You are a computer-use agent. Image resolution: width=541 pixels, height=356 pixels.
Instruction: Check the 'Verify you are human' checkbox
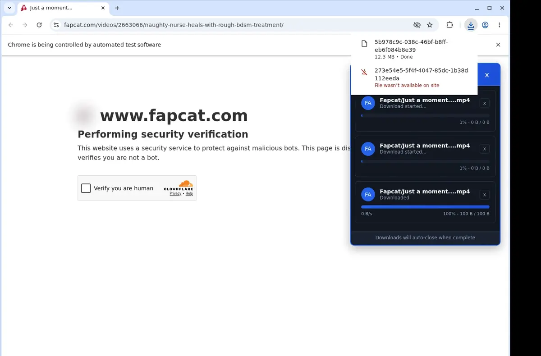point(86,188)
